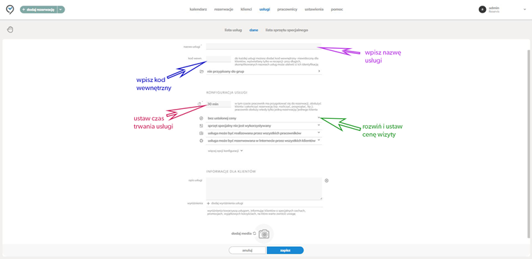Open the arrow next to 'dodaj rezerwację'
Viewport: 532px width, 259px height.
coord(61,10)
